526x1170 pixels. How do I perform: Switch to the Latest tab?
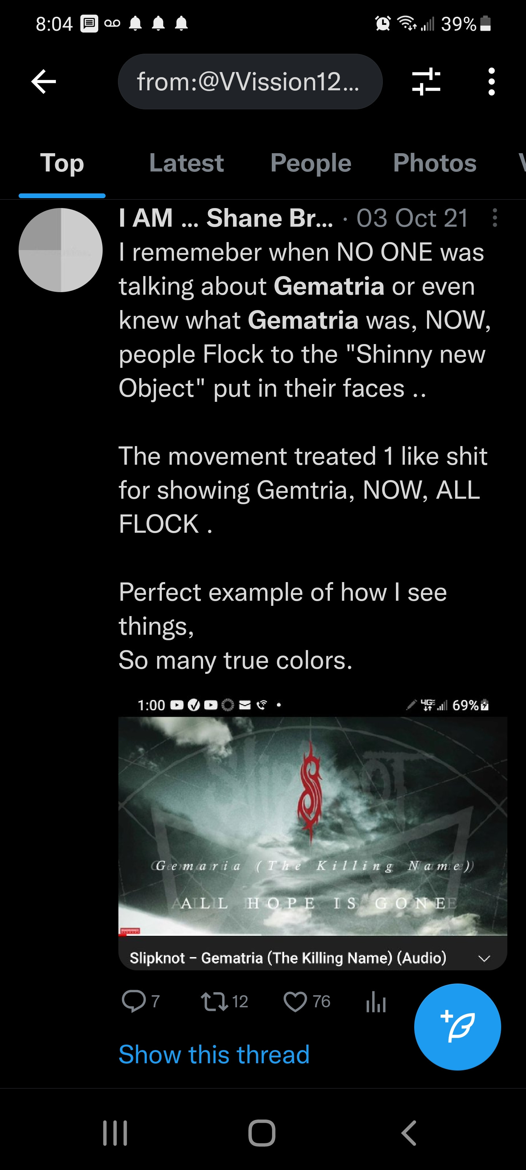pyautogui.click(x=187, y=163)
